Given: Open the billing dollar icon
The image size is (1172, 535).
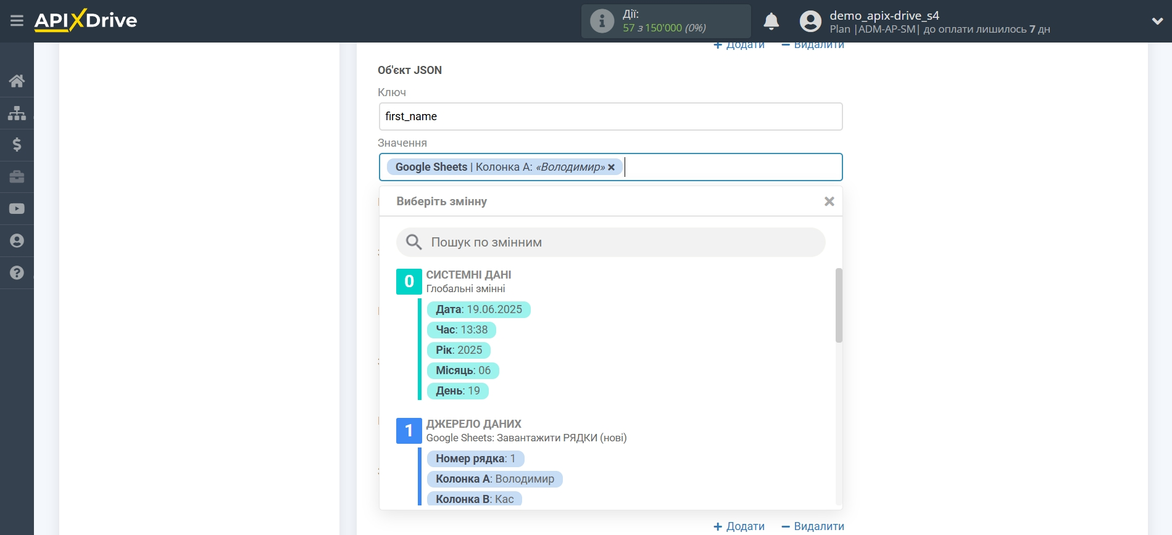Looking at the screenshot, I should tap(17, 145).
